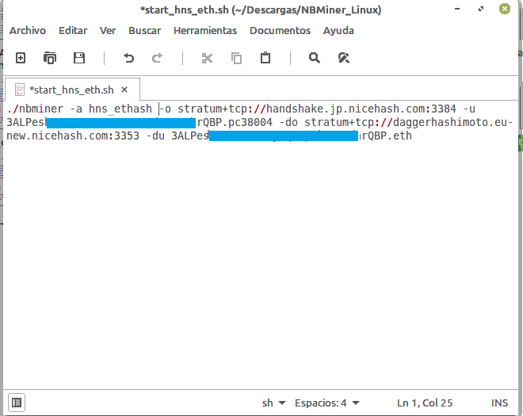Click the -do option in the script
Image resolution: width=523 pixels, height=416 pixels.
[288, 122]
